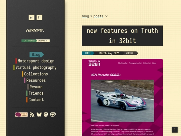Open the Blog menu item
Image resolution: width=181 pixels, height=136 pixels.
[x=37, y=54]
